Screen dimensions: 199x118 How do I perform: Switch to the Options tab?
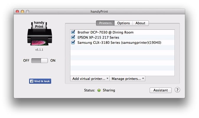(123, 23)
